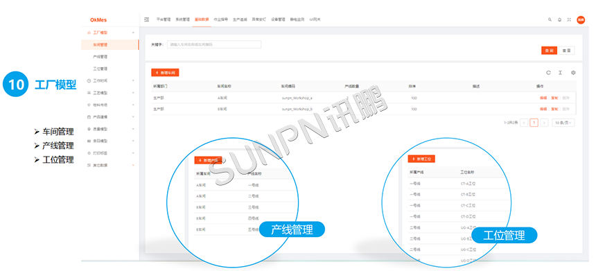The height and width of the screenshot is (271, 596).
Task: Toggle the fullscreen icon in header
Action: (x=569, y=20)
